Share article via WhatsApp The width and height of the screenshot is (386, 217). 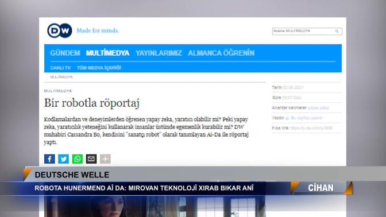(78, 159)
